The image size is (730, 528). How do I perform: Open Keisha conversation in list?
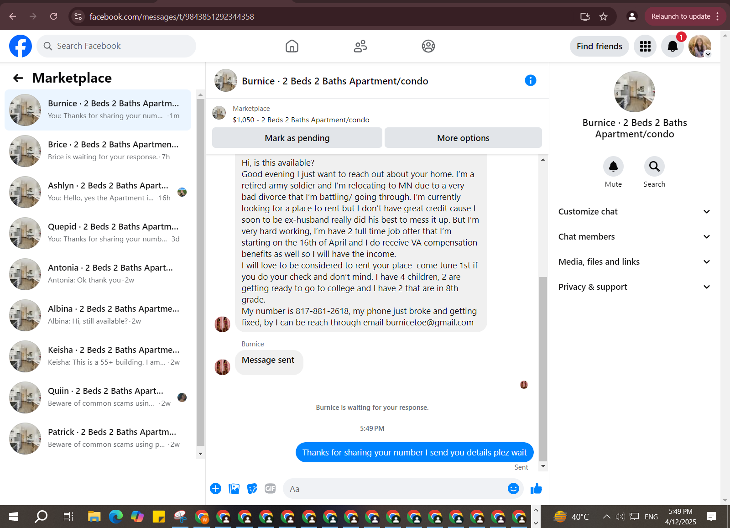(x=98, y=356)
